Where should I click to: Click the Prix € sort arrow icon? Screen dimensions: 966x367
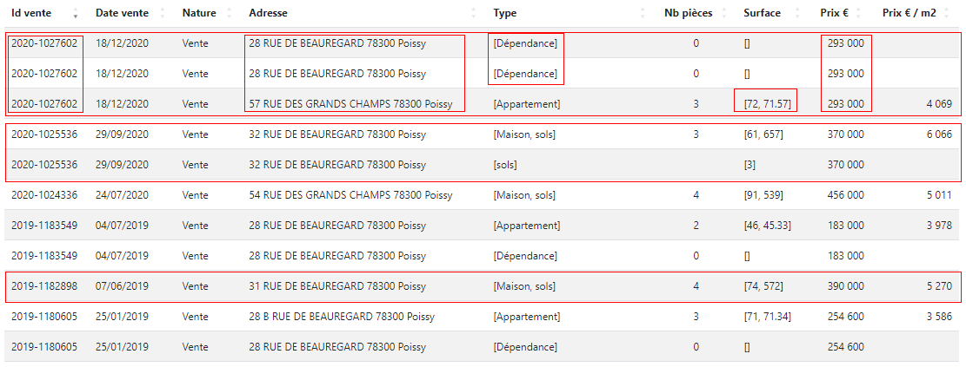pyautogui.click(x=858, y=14)
